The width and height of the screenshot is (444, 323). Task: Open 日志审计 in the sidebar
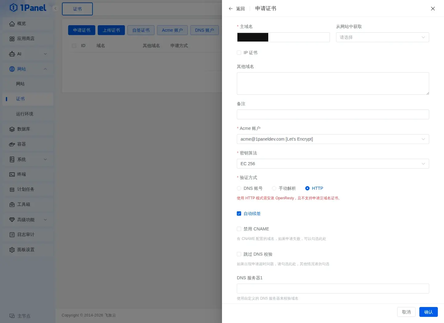tap(28, 235)
